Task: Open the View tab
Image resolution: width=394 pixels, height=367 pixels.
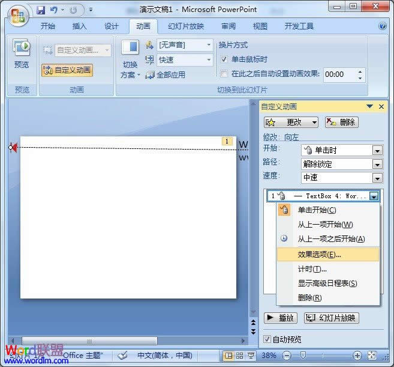Action: (260, 26)
